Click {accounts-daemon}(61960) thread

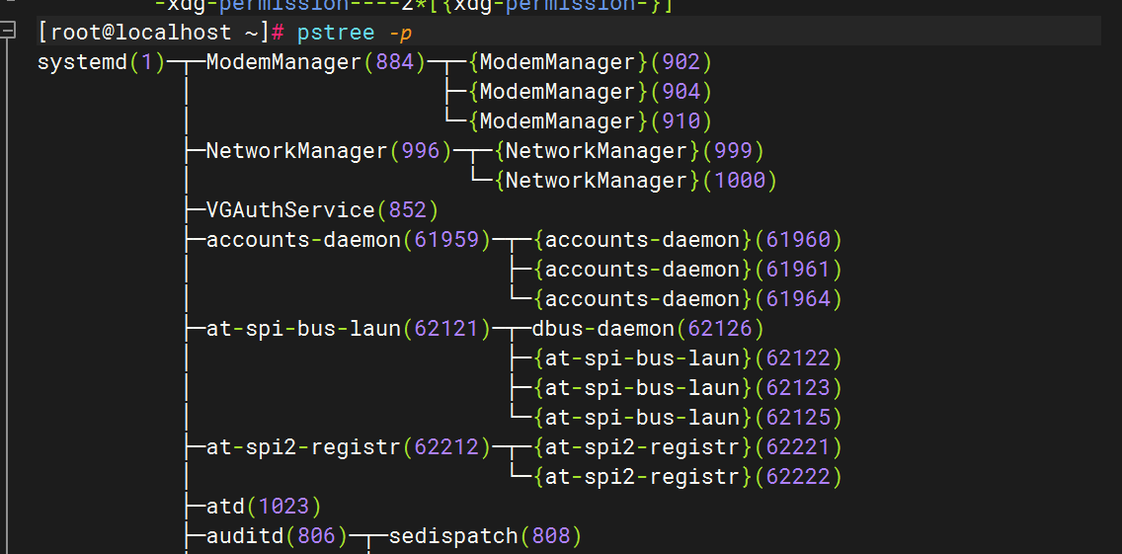click(688, 240)
